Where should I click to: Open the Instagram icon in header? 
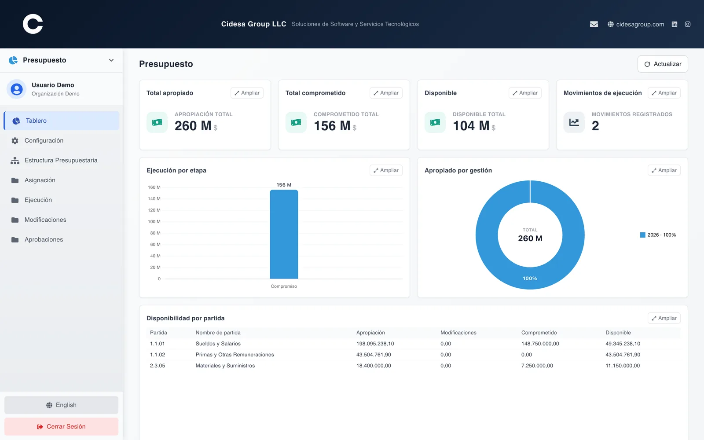[x=688, y=24]
